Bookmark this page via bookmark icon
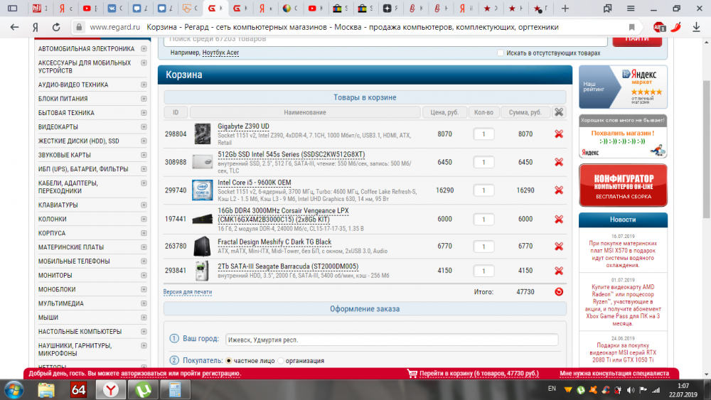Viewport: 711px width, 400px height. pos(631,27)
